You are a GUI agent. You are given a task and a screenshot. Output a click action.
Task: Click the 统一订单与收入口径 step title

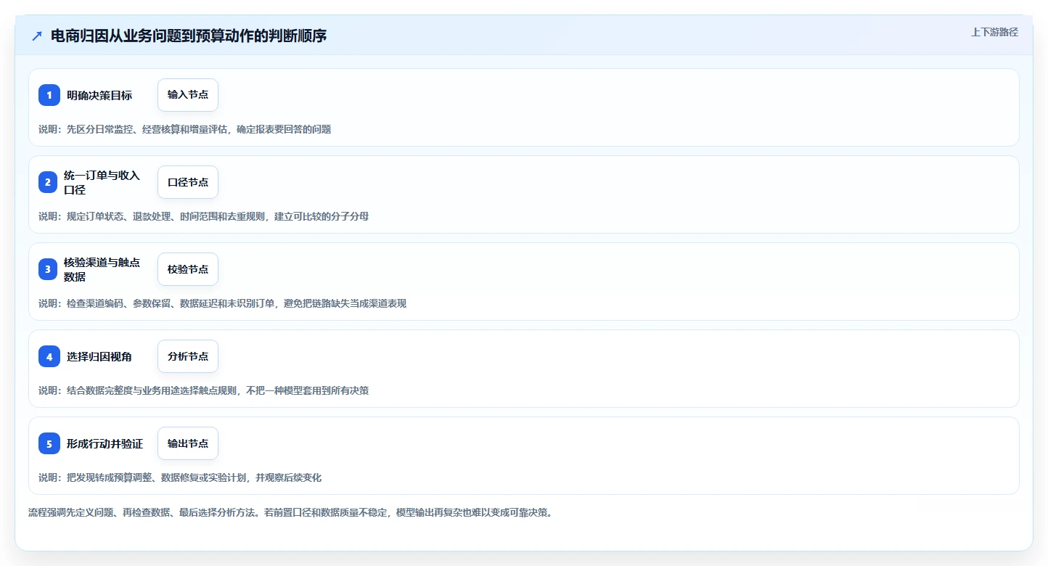102,182
